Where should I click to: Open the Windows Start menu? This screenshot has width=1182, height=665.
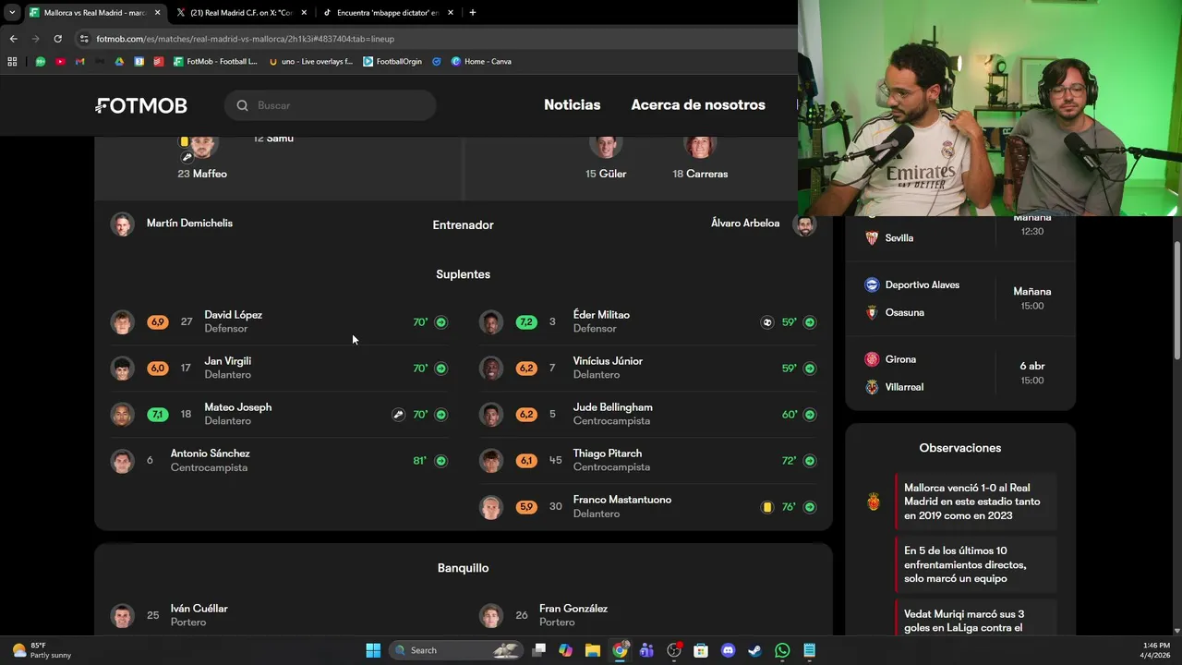pos(373,650)
